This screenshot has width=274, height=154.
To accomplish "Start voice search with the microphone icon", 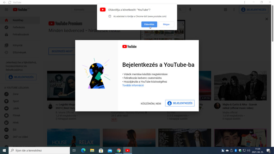I will click(x=190, y=10).
